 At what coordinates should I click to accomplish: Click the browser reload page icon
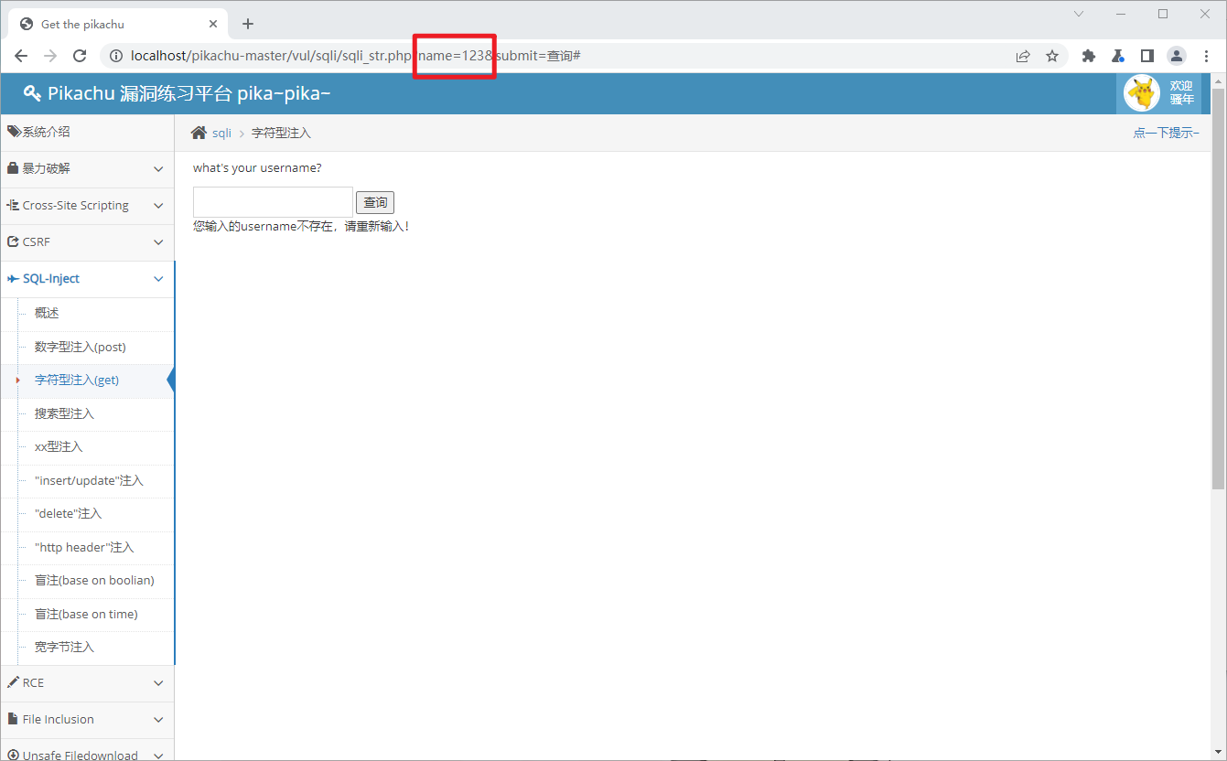[80, 56]
